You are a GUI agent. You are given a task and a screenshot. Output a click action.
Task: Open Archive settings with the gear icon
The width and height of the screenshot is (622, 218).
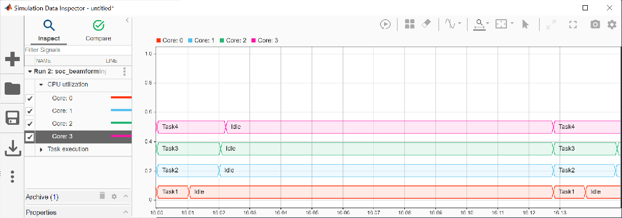click(x=114, y=196)
